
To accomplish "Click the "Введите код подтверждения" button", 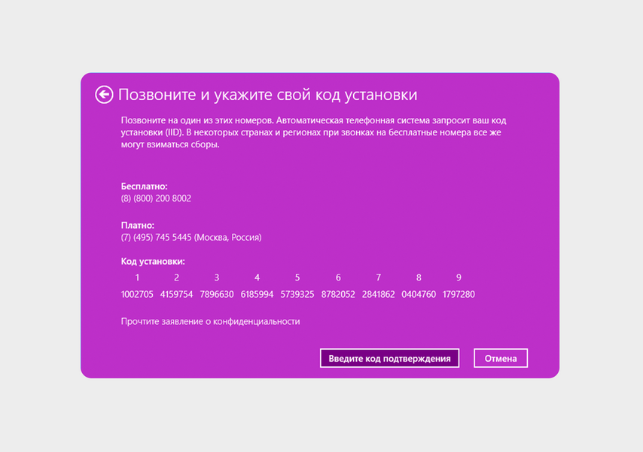I will pos(389,359).
